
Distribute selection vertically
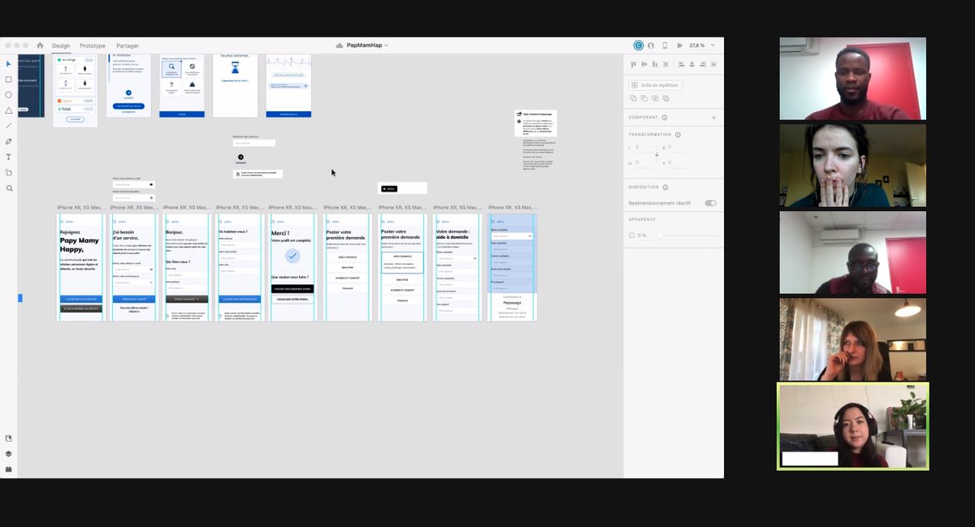pyautogui.click(x=666, y=64)
